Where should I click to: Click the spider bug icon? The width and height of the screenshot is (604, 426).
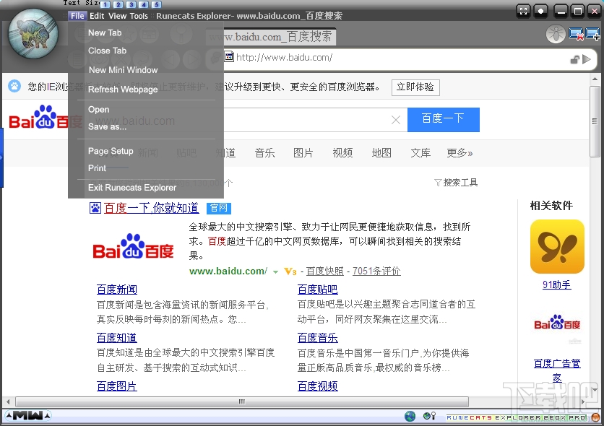tap(556, 34)
